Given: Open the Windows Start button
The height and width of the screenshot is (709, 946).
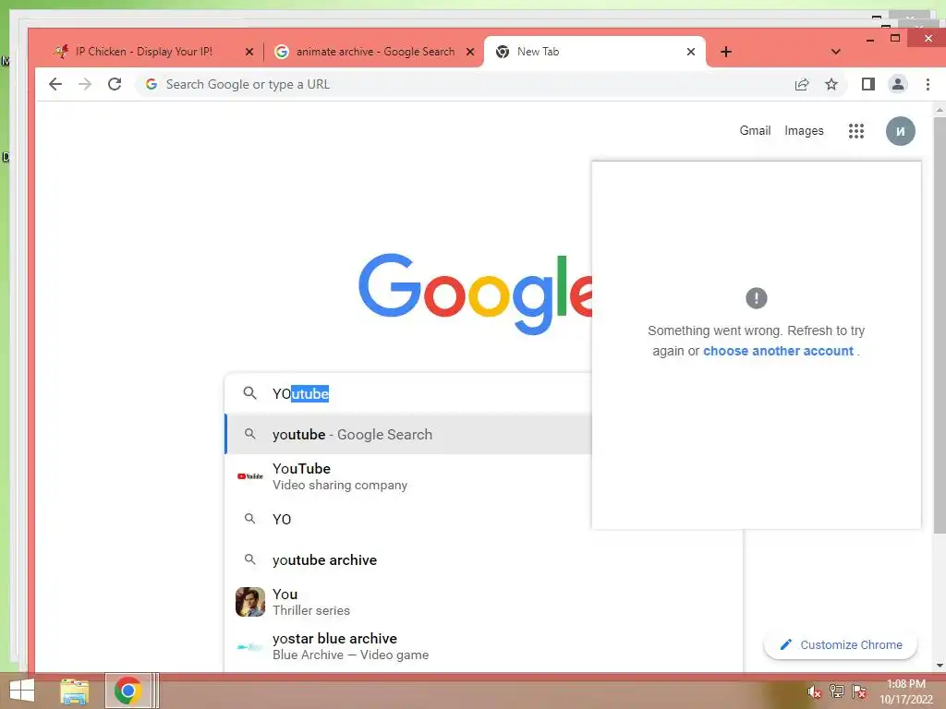Looking at the screenshot, I should [22, 691].
